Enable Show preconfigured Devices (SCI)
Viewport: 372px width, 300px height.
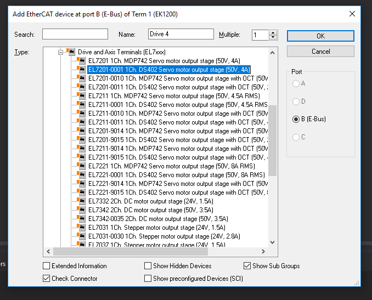tap(148, 279)
